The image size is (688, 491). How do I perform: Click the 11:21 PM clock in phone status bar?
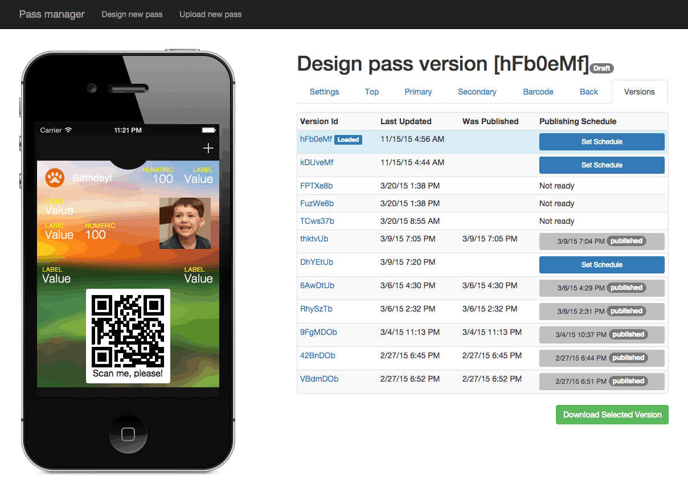(x=128, y=130)
